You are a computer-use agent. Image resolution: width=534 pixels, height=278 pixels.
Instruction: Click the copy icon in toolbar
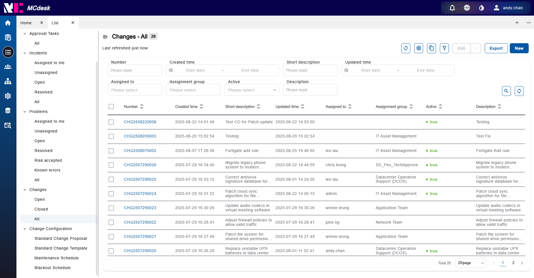(x=431, y=48)
